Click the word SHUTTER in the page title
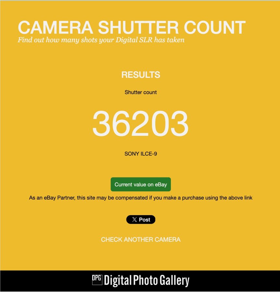The height and width of the screenshot is (292, 280). click(138, 27)
